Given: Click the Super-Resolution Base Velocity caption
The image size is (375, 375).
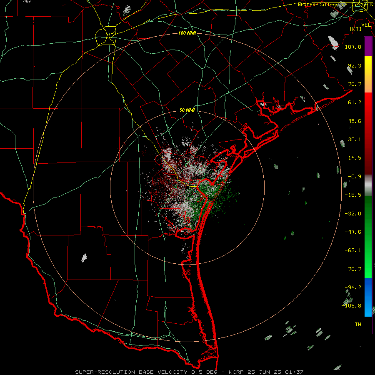Looking at the screenshot, I should coord(190,372).
